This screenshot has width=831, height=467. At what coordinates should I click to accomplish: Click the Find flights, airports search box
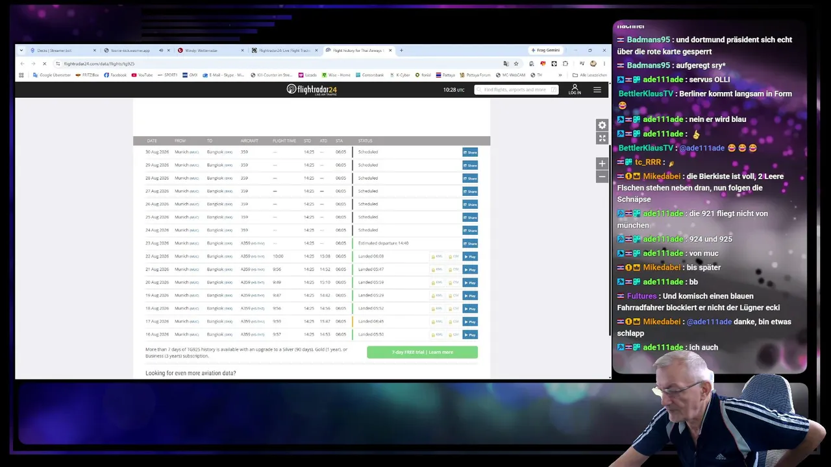click(x=516, y=90)
